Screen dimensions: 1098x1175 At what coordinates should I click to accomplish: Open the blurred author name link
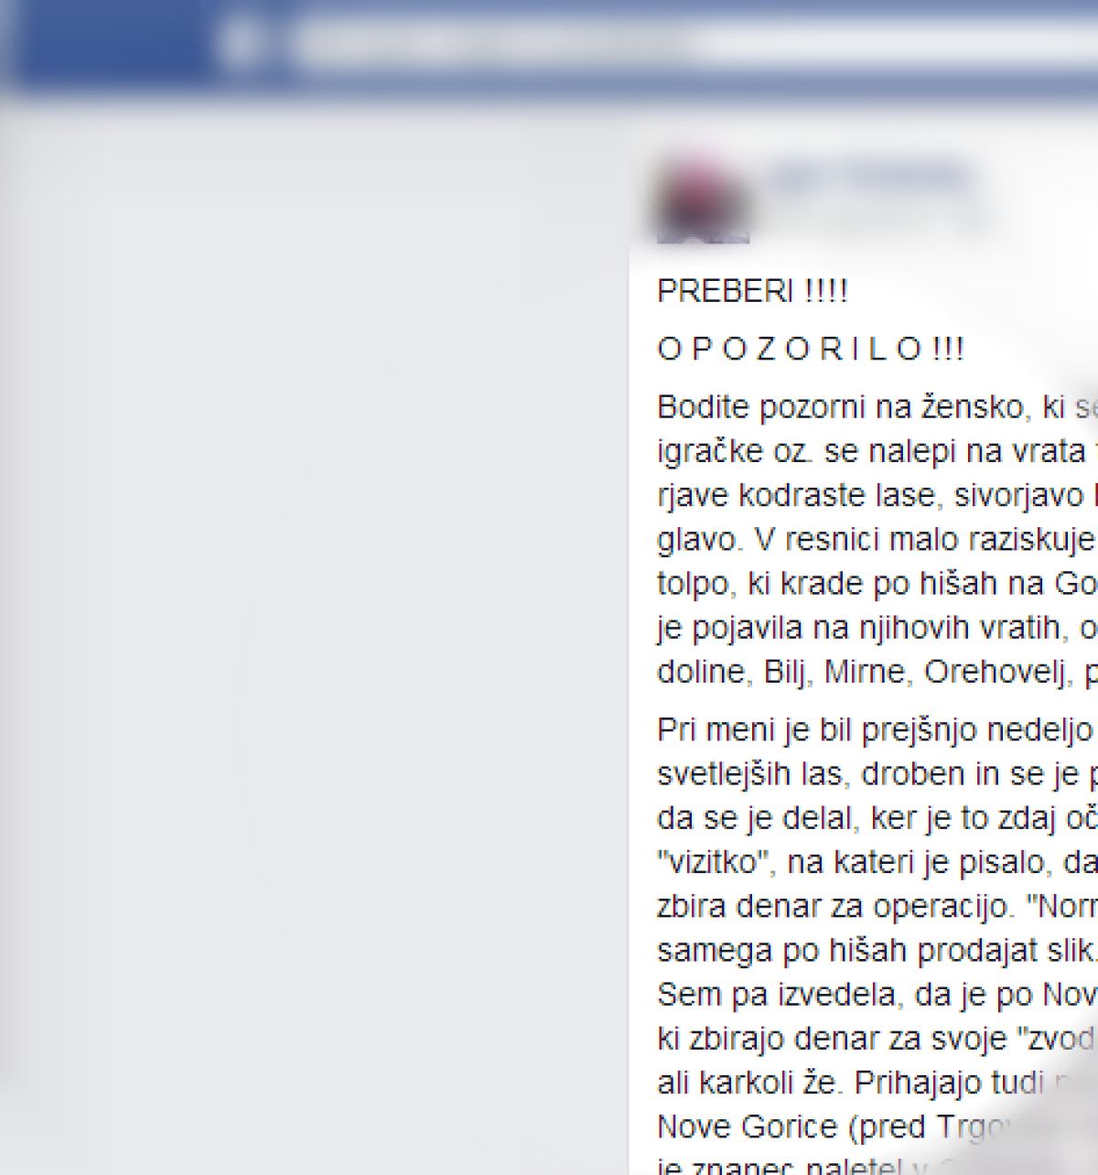coord(870,176)
